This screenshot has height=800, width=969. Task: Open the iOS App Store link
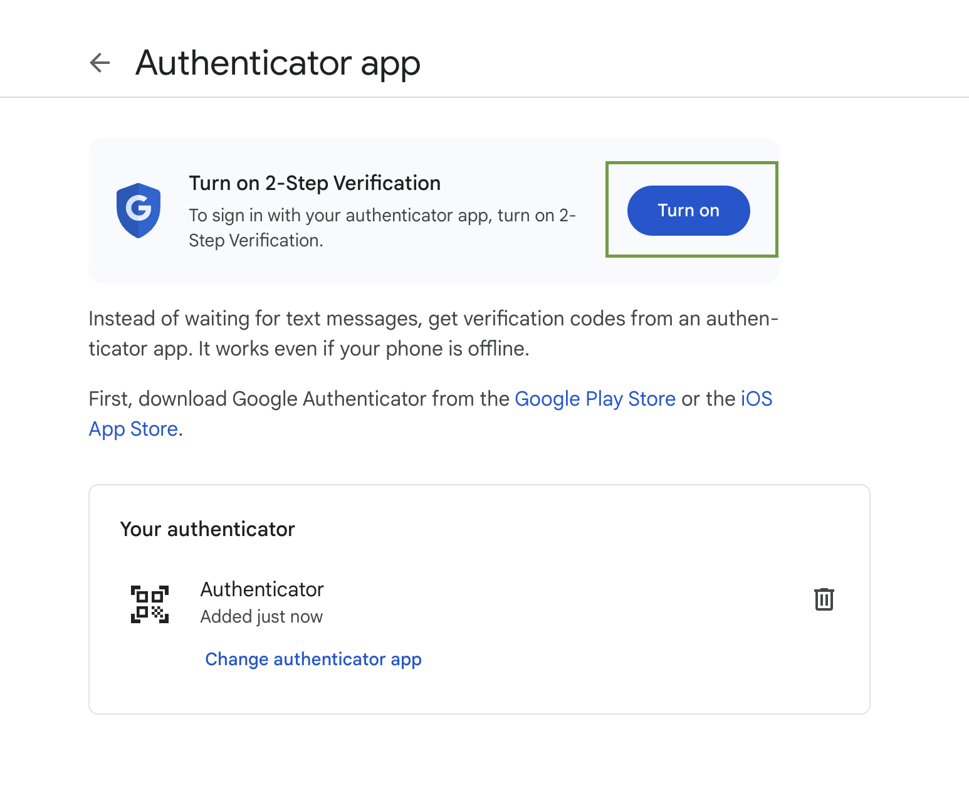[756, 399]
